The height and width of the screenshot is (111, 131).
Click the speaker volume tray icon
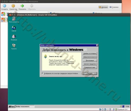pos(121,107)
